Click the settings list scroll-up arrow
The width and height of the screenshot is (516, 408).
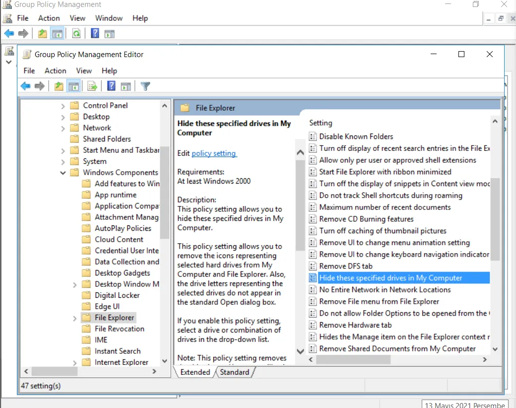point(495,121)
